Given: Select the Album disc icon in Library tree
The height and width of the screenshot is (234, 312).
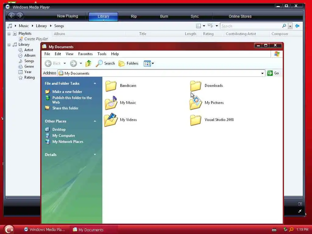Looking at the screenshot, I should coord(20,55).
